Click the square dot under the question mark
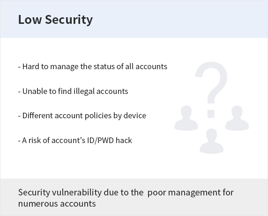This screenshot has height=216, width=268. click(x=211, y=114)
